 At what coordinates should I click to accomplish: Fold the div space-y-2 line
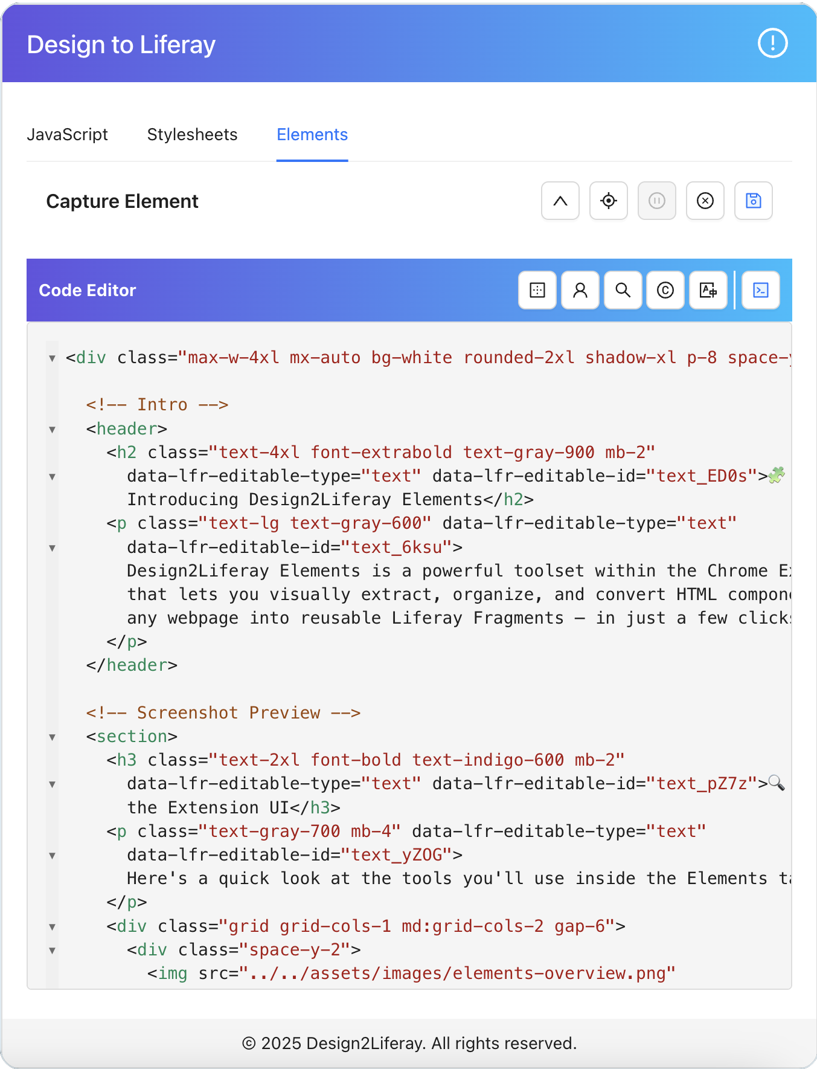coord(53,951)
